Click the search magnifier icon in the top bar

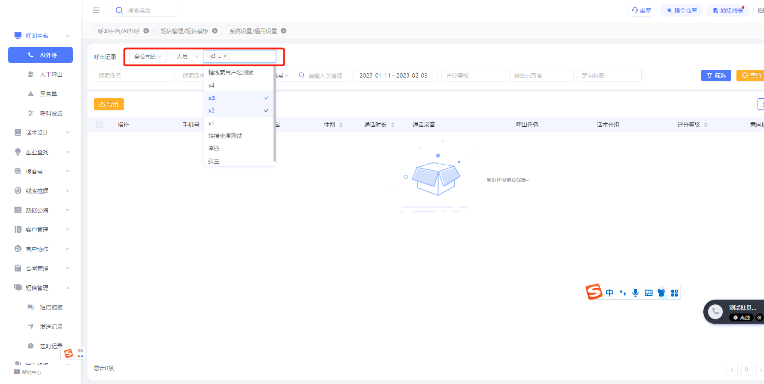119,10
